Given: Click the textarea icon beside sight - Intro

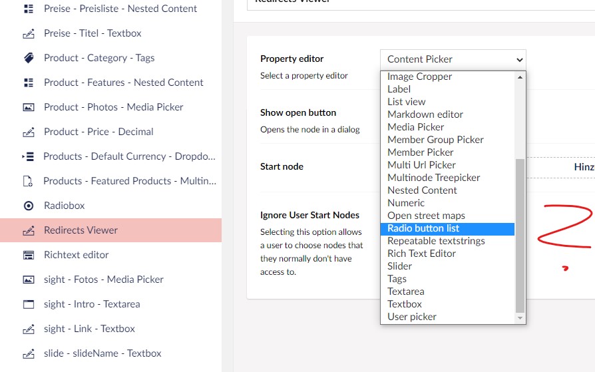Looking at the screenshot, I should (x=29, y=304).
